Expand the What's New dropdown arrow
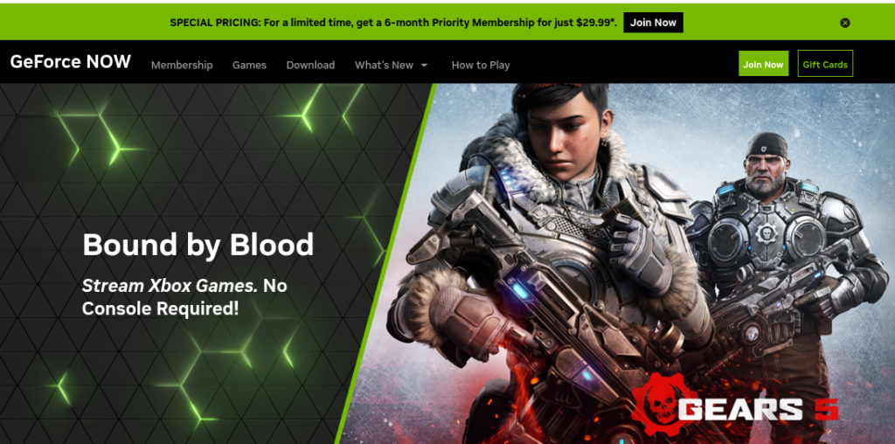 tap(424, 66)
